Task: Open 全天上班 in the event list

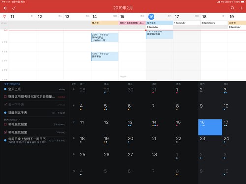Action: [14, 89]
